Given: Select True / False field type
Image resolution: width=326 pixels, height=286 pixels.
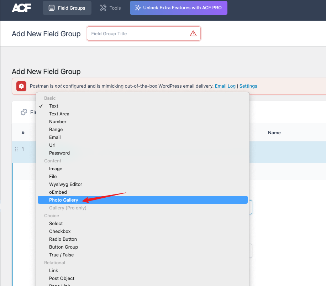Looking at the screenshot, I should click(143, 255).
